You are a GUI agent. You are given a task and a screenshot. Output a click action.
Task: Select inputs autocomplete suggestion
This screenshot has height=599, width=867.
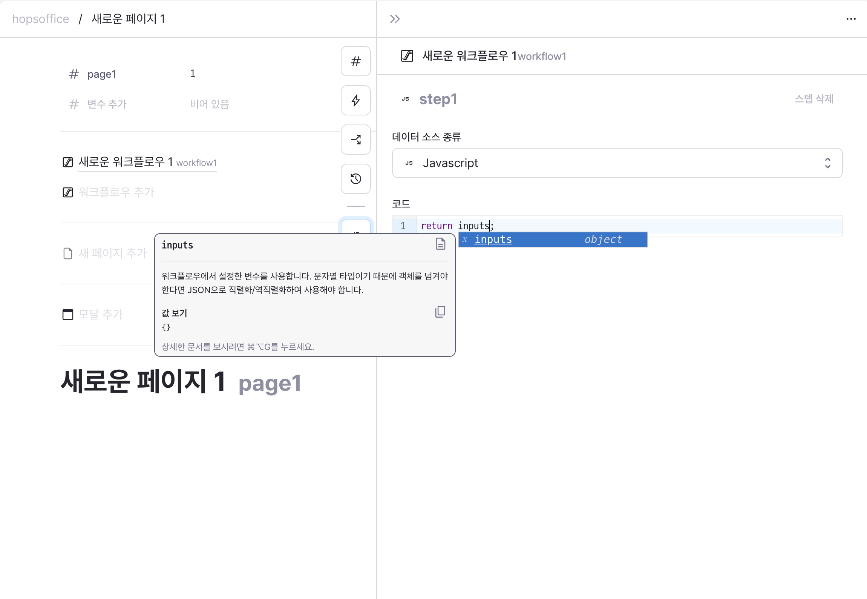coord(553,239)
